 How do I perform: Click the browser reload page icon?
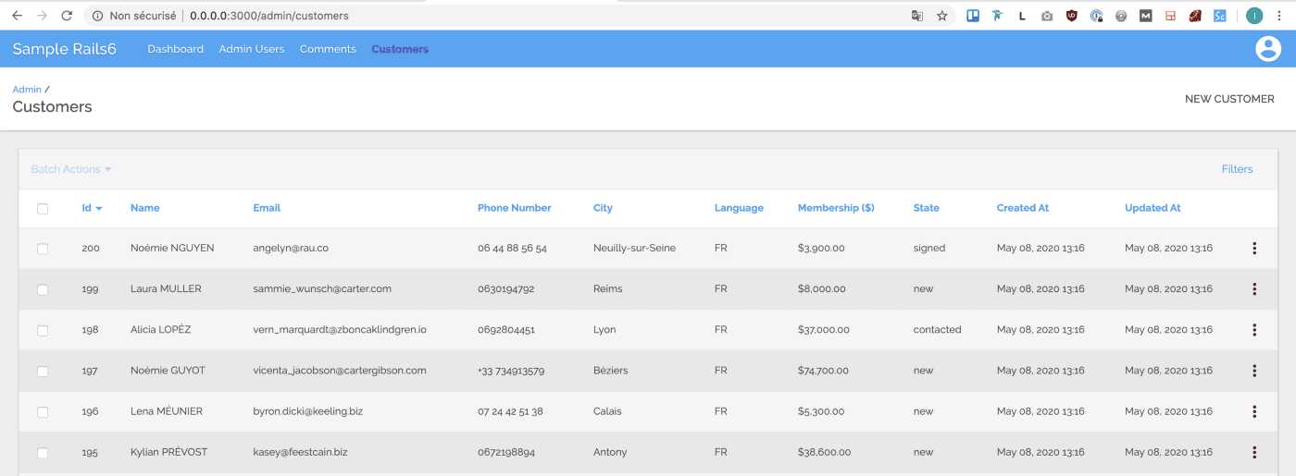(67, 16)
